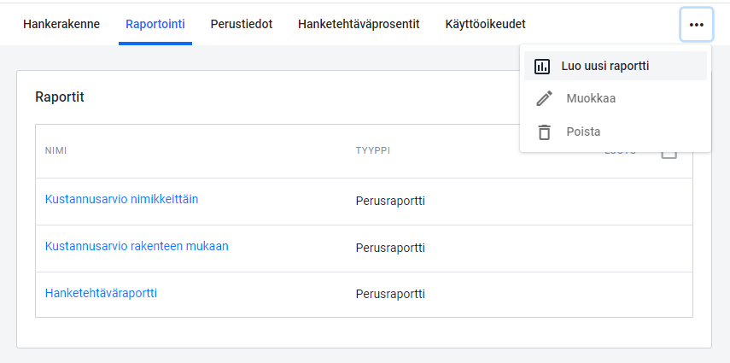Tick the select-all checkbox in table header

pyautogui.click(x=669, y=155)
